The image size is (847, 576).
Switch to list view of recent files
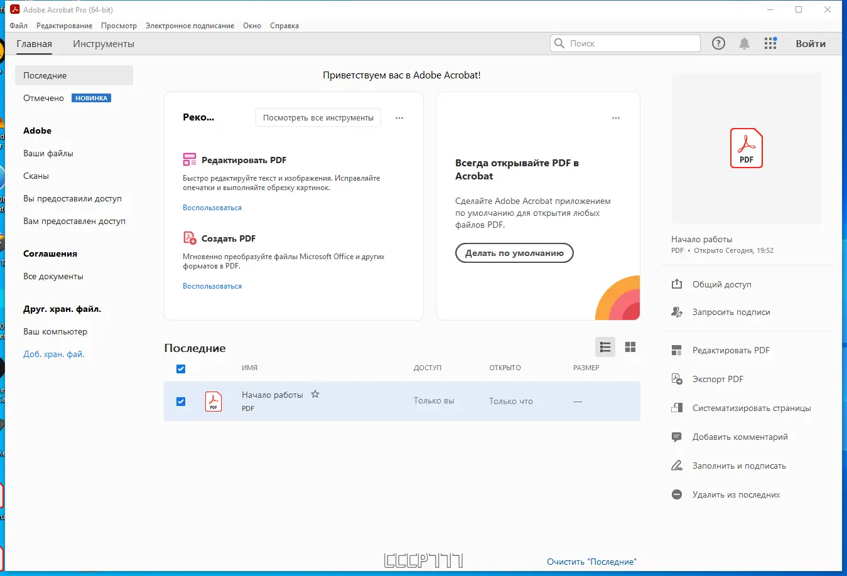[x=605, y=347]
